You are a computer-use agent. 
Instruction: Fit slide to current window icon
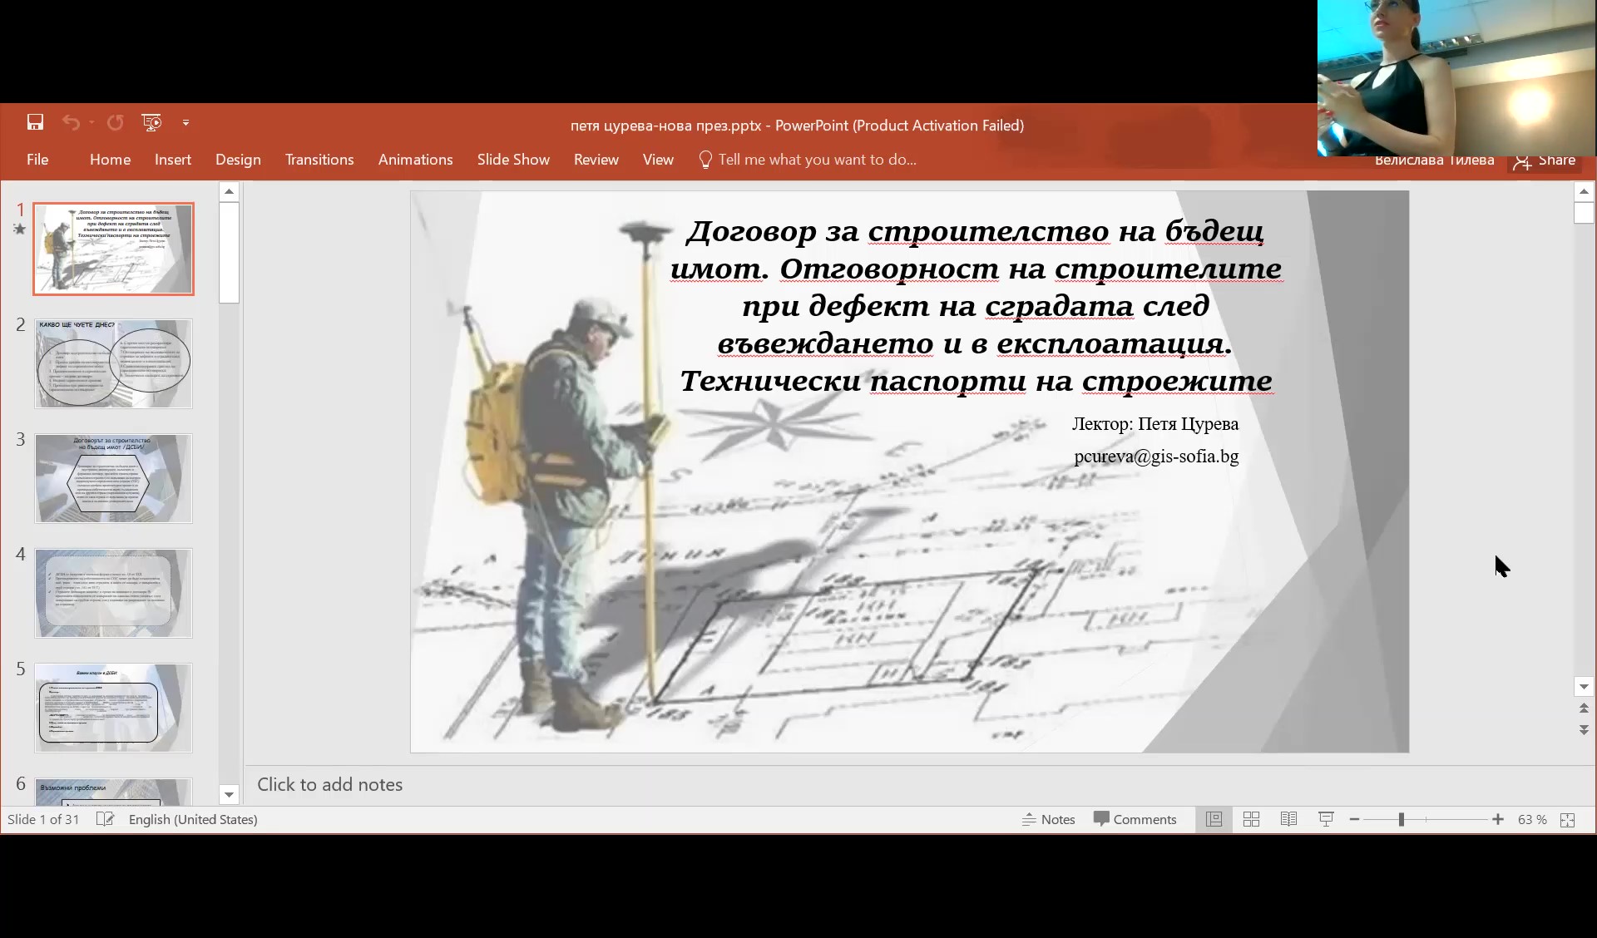(1568, 820)
